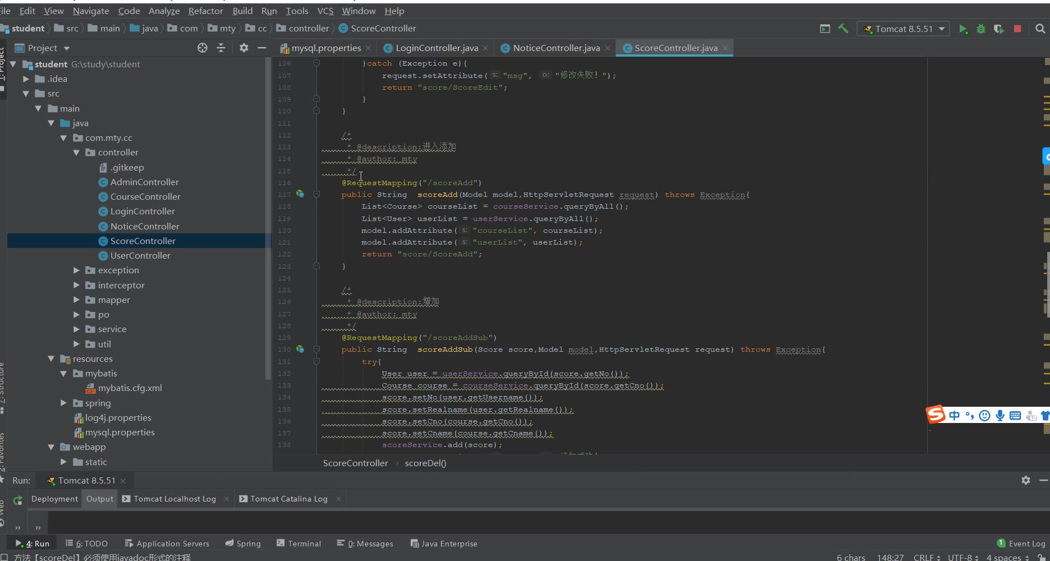Image resolution: width=1050 pixels, height=561 pixels.
Task: Click the Debug bug icon in toolbar
Action: 981,29
